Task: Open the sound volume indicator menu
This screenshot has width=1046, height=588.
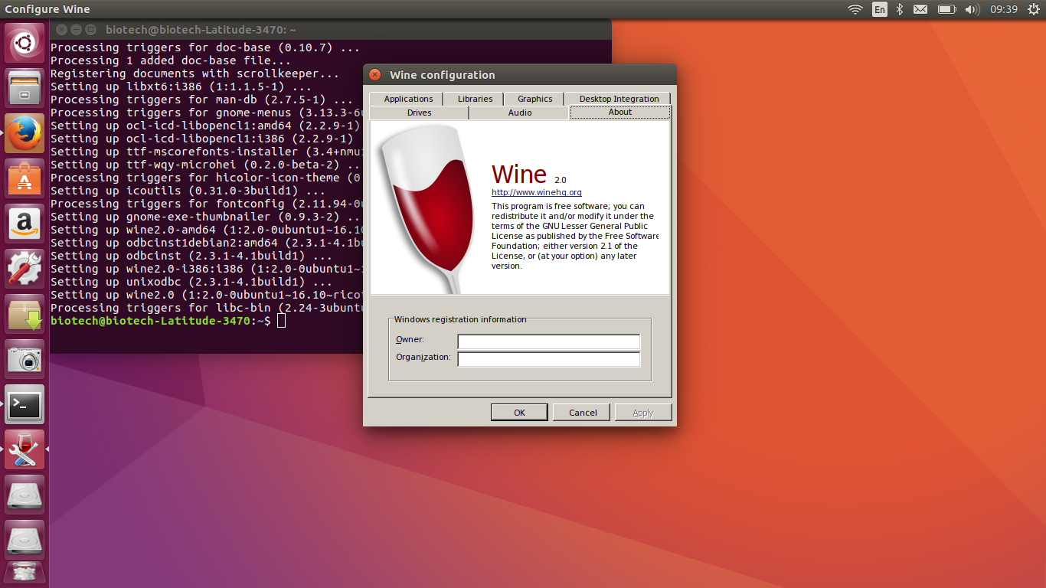Action: point(972,9)
